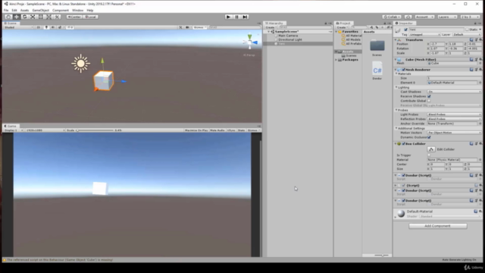Open the Scene view Gizmos dropdown
This screenshot has width=485, height=273.
pyautogui.click(x=200, y=27)
